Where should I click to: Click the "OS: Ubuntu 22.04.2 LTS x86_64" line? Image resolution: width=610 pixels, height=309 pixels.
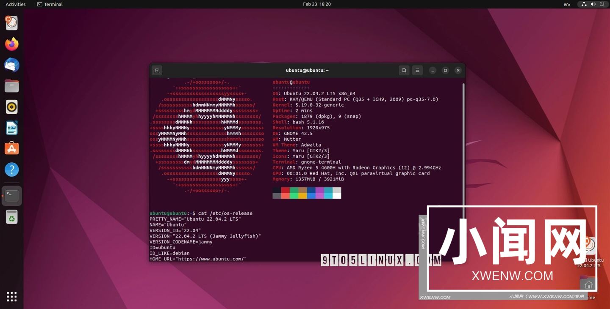coord(314,94)
